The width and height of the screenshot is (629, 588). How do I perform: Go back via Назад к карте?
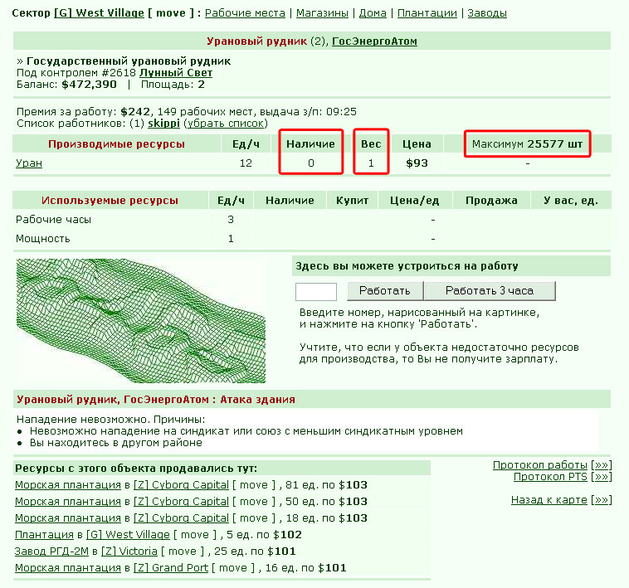tap(549, 500)
